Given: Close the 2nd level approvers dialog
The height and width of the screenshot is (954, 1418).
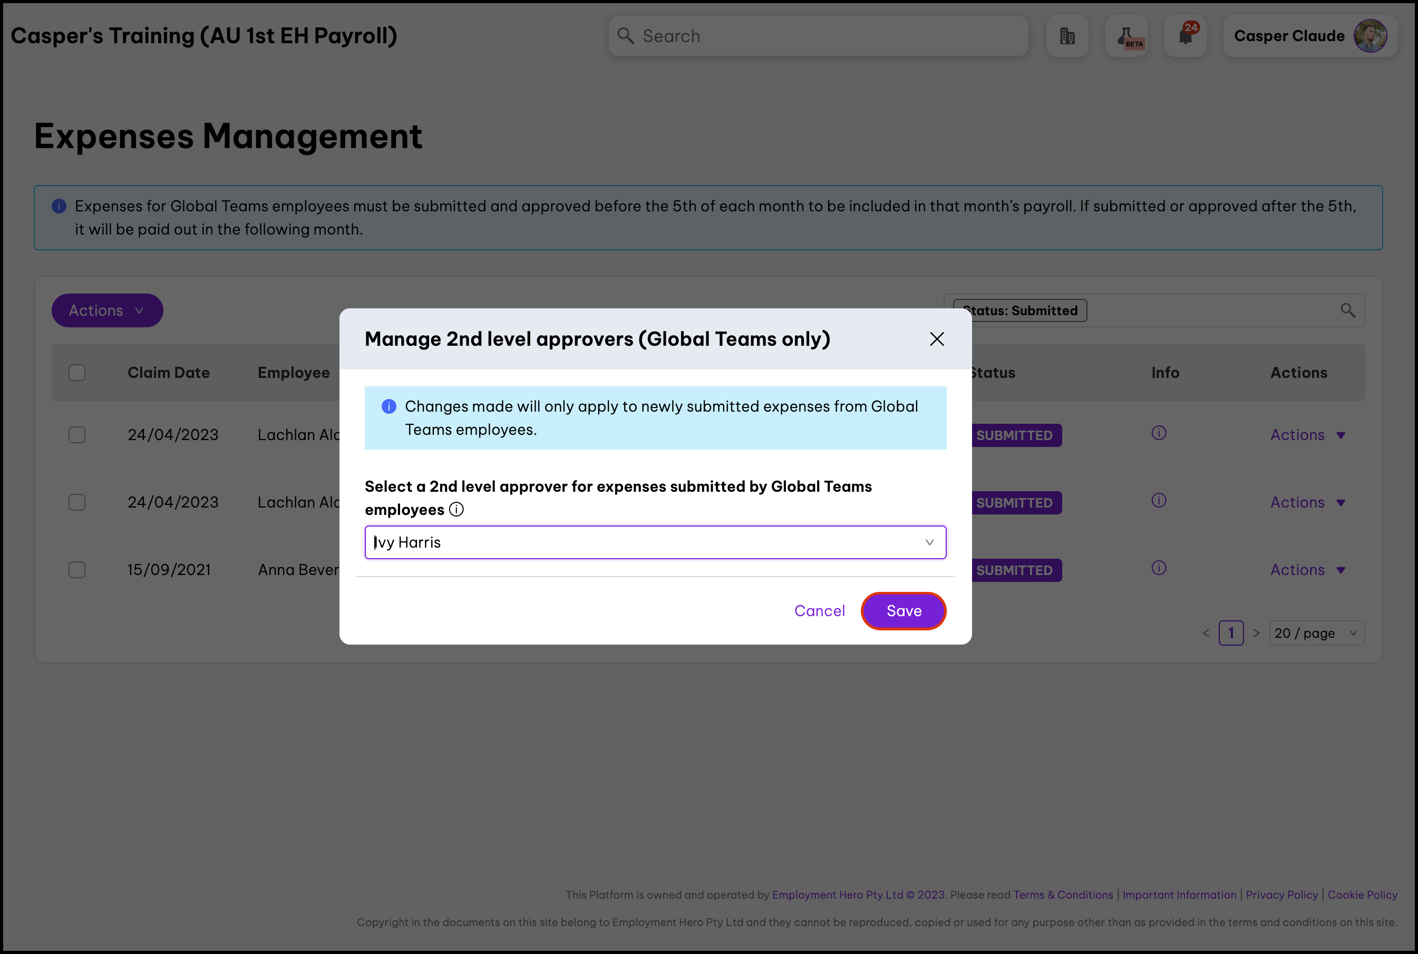Looking at the screenshot, I should [937, 339].
